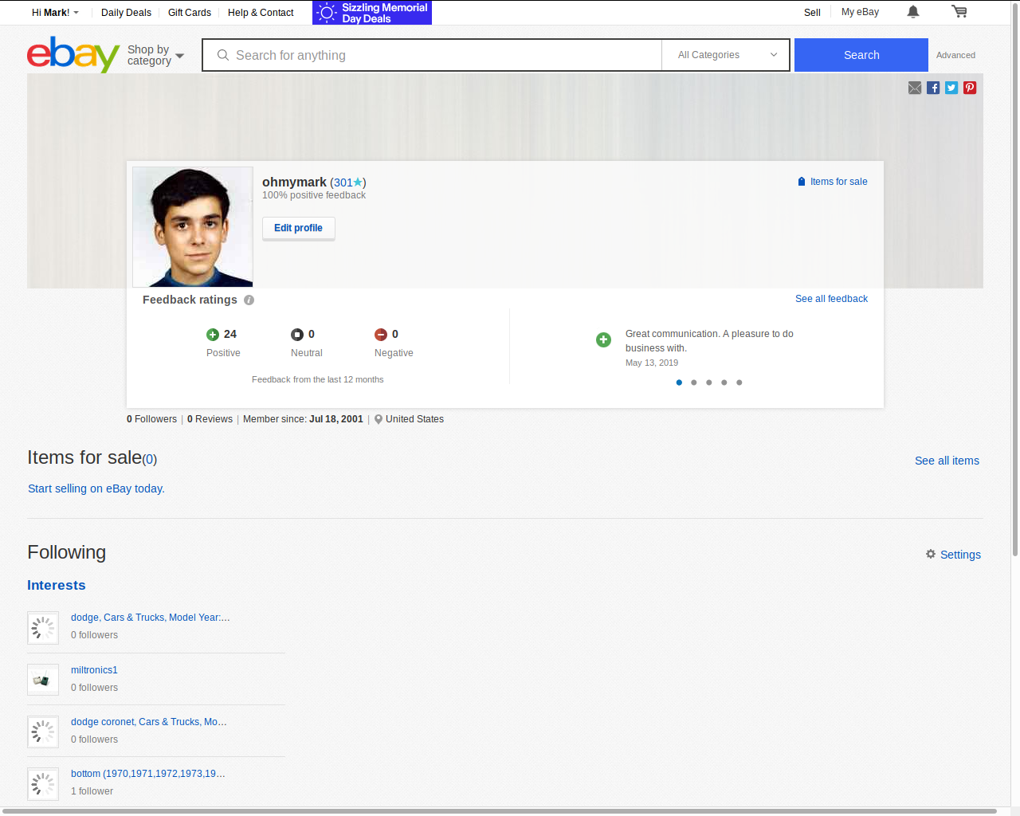The width and height of the screenshot is (1020, 816).
Task: Open thumbnail for dodge coronet interest
Action: pyautogui.click(x=43, y=732)
